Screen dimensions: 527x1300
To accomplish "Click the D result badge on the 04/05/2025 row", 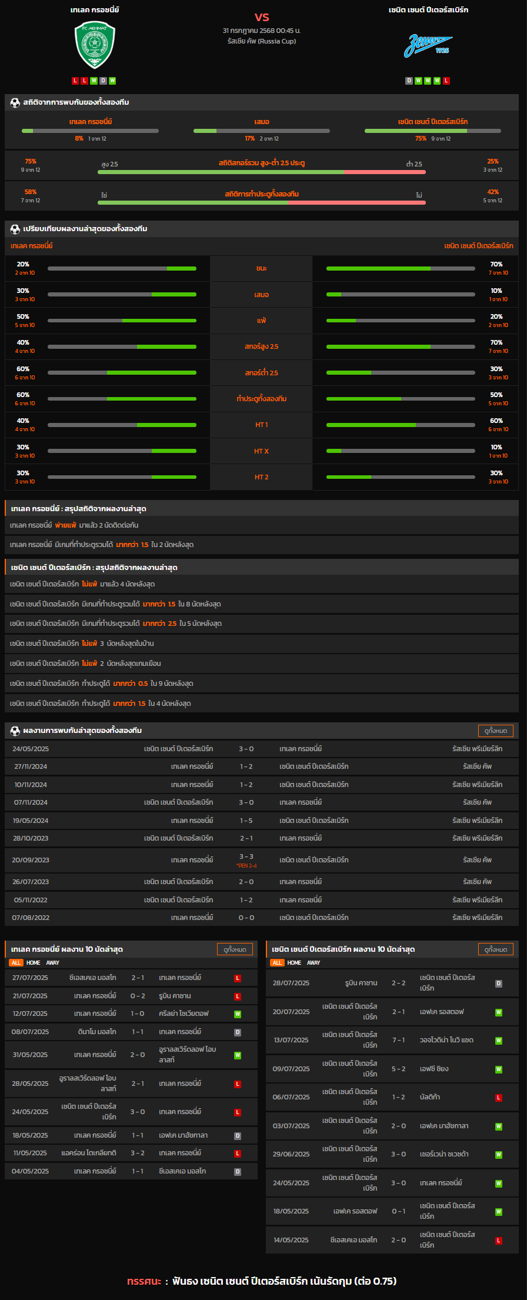I will (238, 1172).
